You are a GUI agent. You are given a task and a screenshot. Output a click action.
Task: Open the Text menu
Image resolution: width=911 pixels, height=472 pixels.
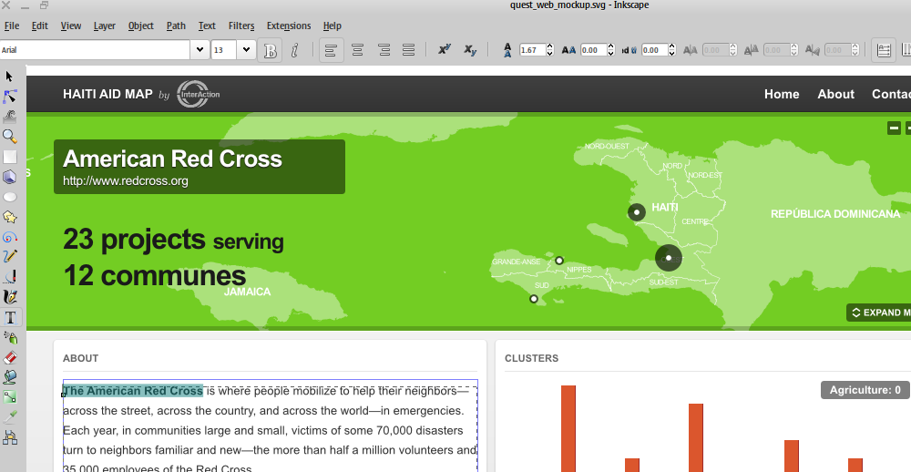pyautogui.click(x=207, y=26)
